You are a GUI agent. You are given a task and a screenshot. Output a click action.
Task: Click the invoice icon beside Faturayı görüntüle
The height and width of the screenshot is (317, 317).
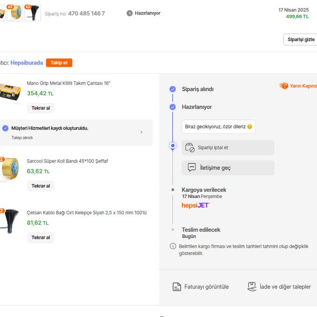(177, 287)
